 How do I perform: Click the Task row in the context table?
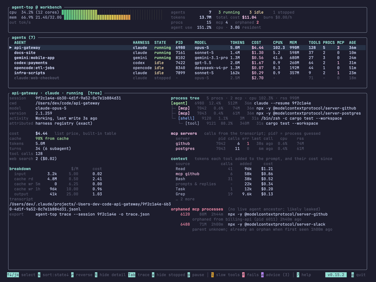(224, 189)
